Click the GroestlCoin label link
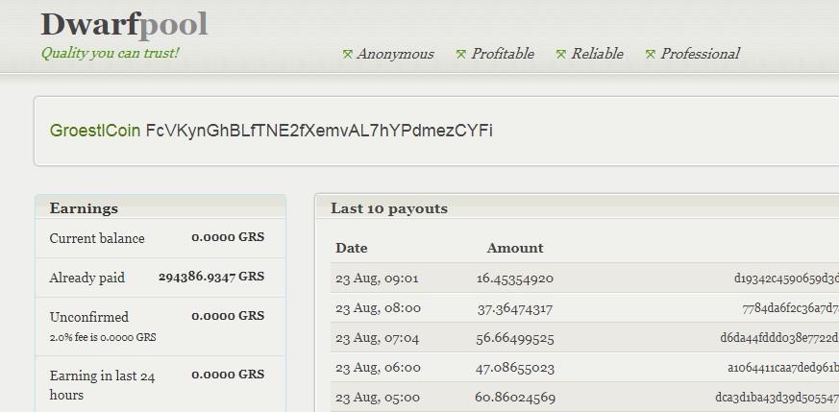 point(95,131)
